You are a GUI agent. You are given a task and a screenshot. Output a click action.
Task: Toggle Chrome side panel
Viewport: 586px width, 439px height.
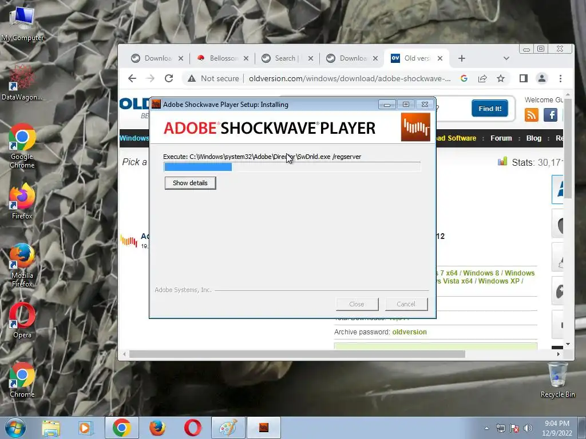point(524,78)
